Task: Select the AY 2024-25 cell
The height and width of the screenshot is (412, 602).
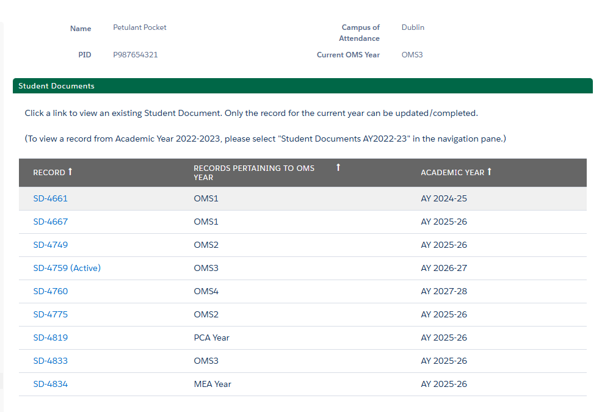Action: coord(443,198)
